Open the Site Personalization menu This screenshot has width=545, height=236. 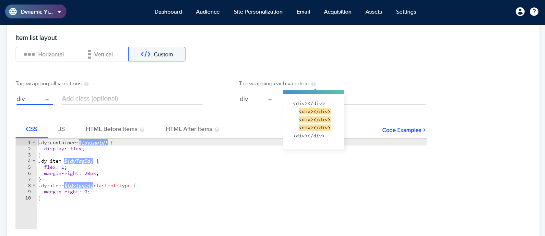(258, 12)
